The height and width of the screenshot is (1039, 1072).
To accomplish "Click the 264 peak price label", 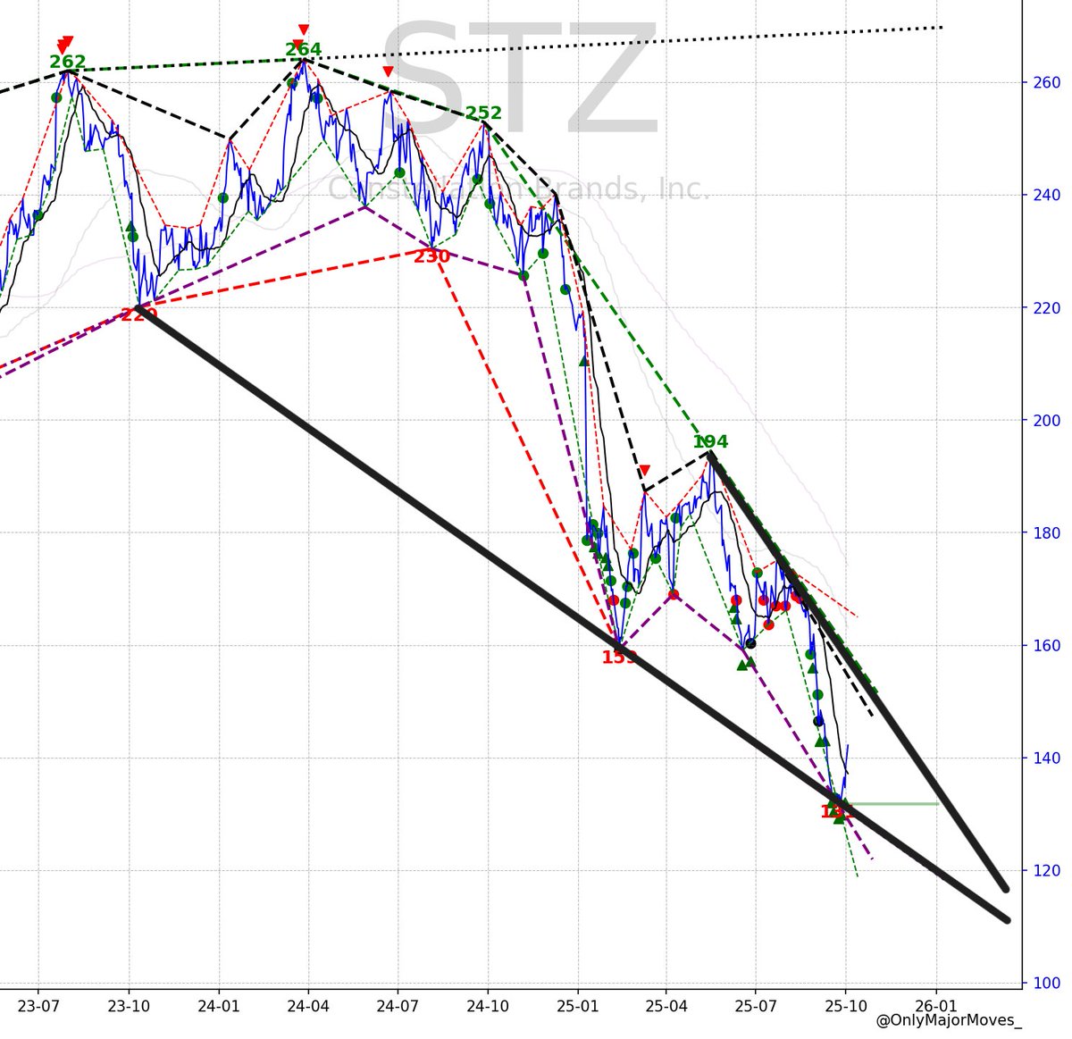I will [304, 49].
